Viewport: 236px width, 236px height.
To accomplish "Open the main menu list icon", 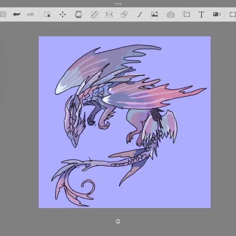I will pos(3,14).
